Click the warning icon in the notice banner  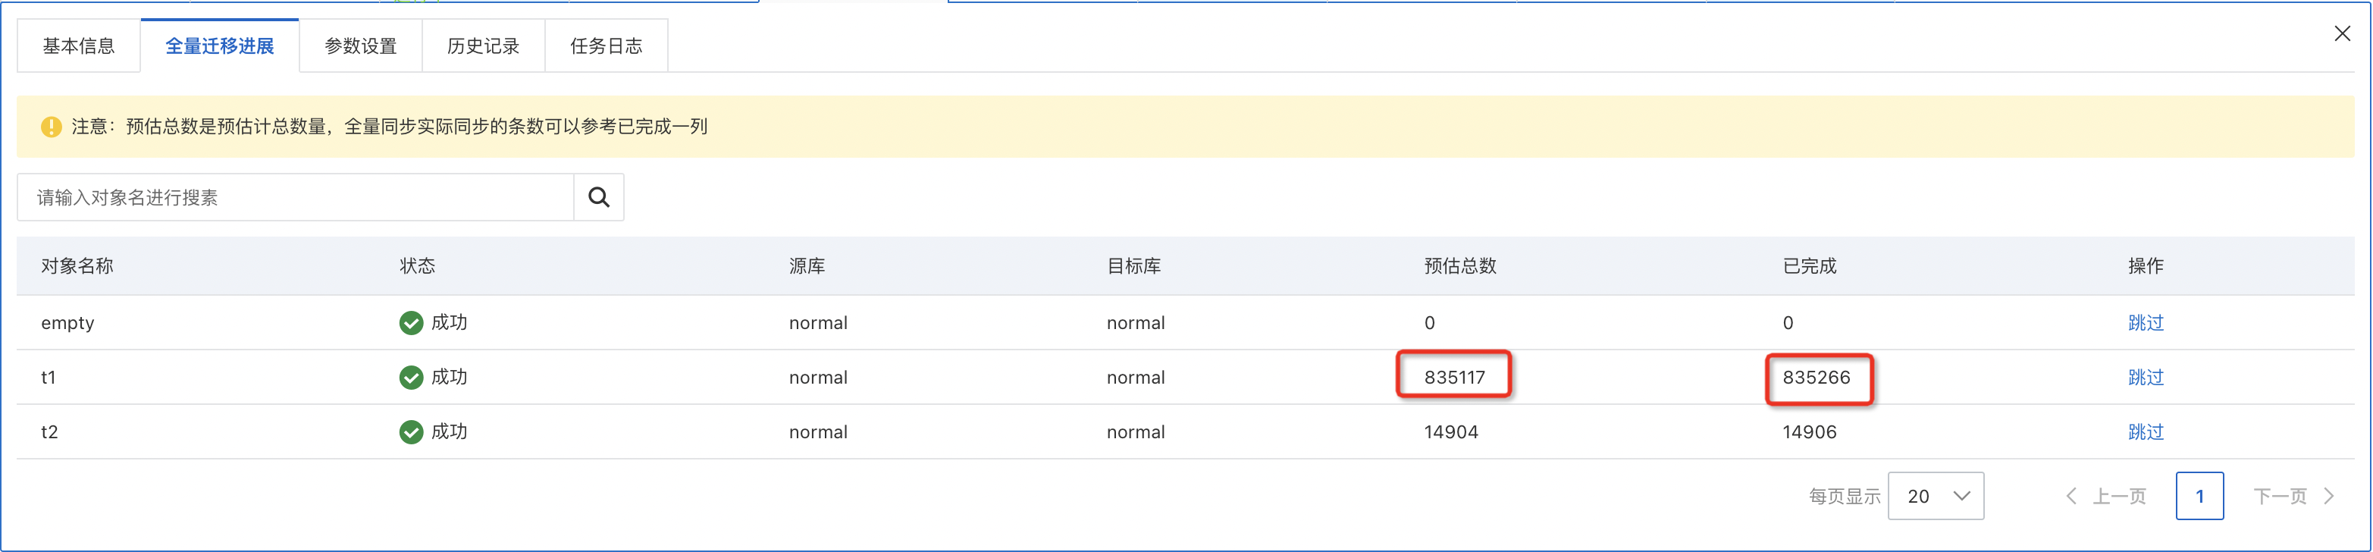[x=52, y=127]
